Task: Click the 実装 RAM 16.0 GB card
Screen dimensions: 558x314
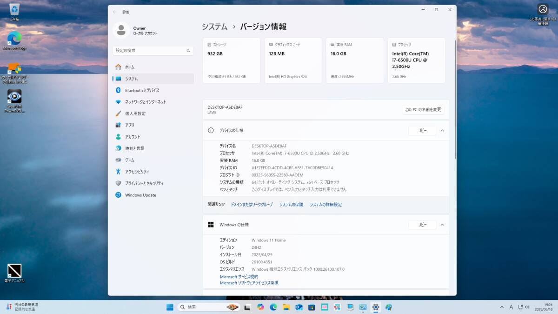Action: (355, 60)
